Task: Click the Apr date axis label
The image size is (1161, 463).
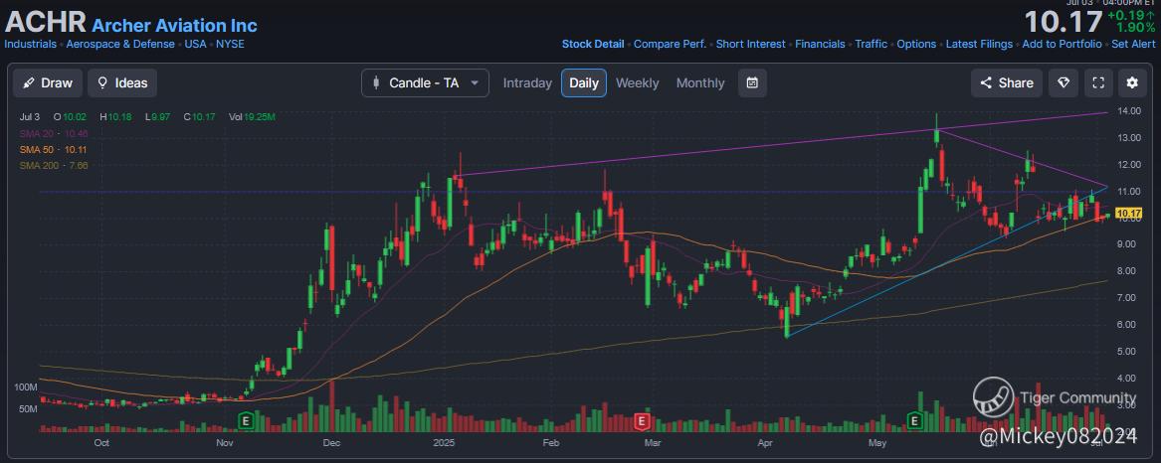Action: click(765, 443)
